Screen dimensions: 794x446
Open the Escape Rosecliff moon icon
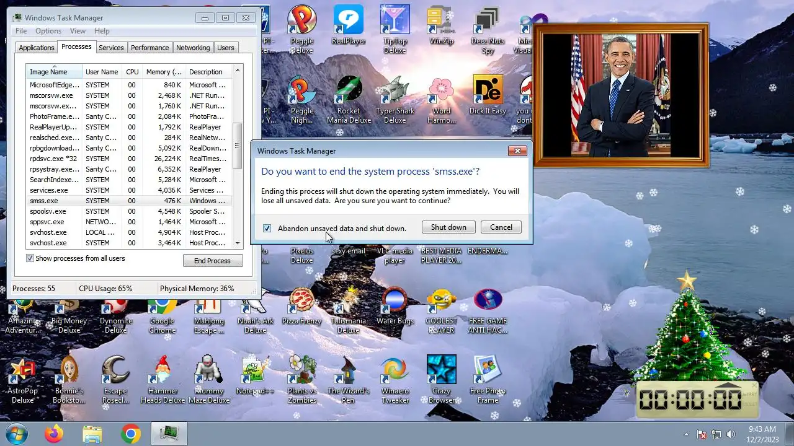[x=116, y=380]
